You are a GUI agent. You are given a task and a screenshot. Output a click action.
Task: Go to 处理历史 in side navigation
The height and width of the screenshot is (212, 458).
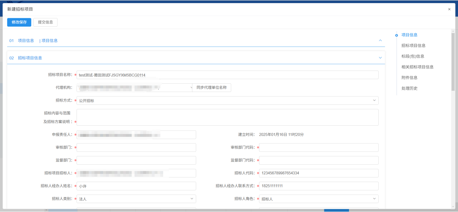(409, 88)
